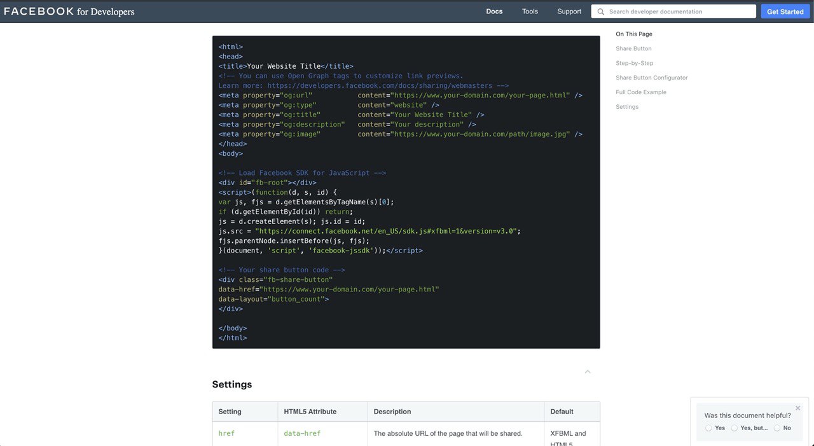Click the js.src SDK URL line
Image resolution: width=814 pixels, height=446 pixels.
(x=369, y=231)
